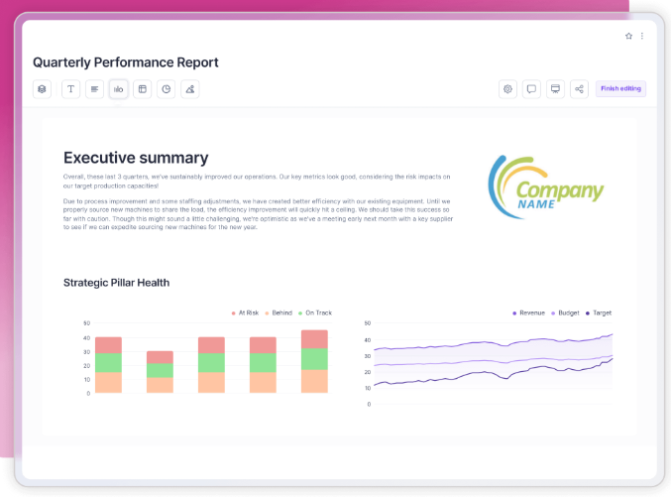The width and height of the screenshot is (671, 497).
Task: Click the Company Name logo image
Action: coord(545,187)
